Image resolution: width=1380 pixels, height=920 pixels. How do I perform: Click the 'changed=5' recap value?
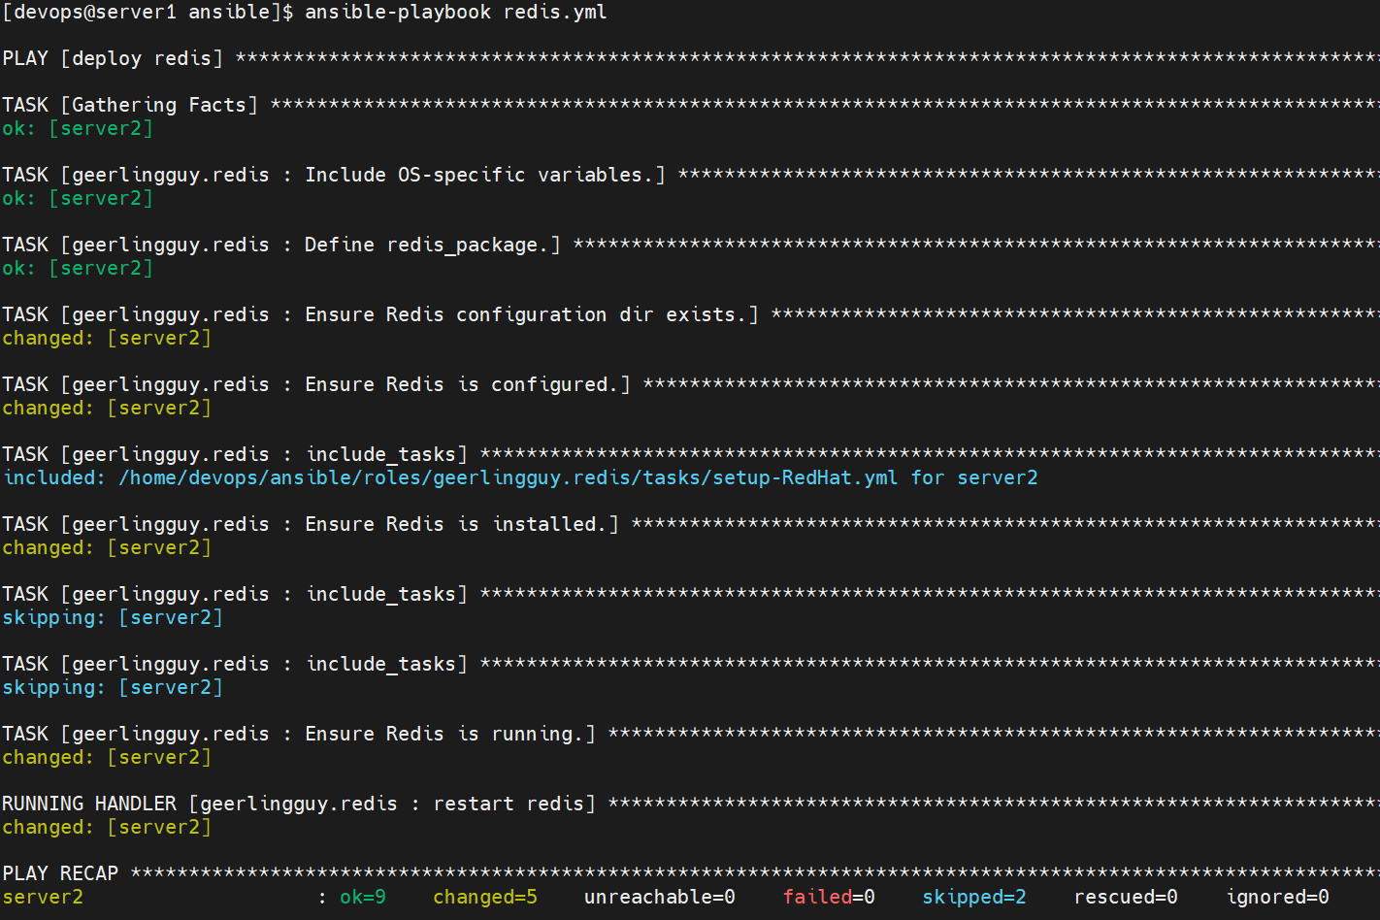[x=485, y=897]
